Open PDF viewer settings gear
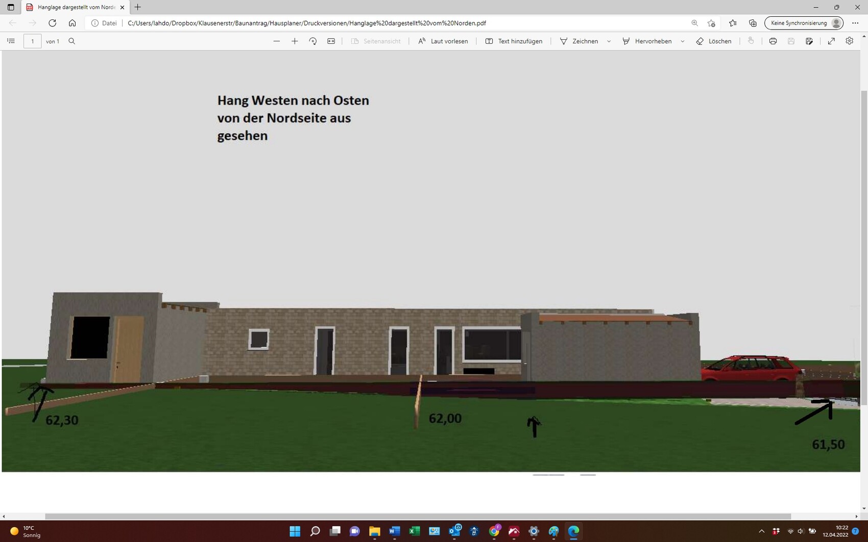 [x=850, y=41]
